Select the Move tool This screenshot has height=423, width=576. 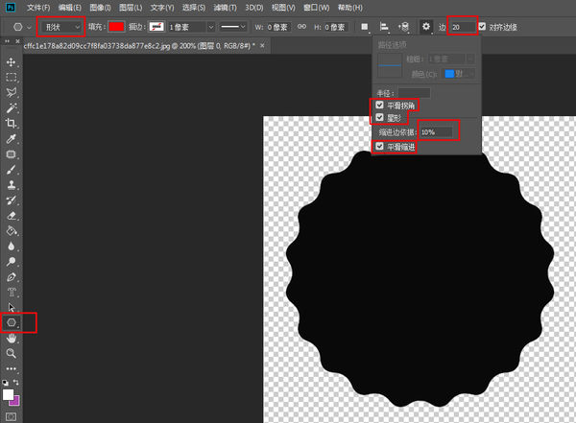tap(11, 61)
